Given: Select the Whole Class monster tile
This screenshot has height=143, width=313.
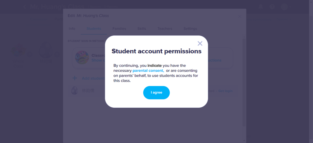Looking at the screenshot, I should tap(18, 56).
